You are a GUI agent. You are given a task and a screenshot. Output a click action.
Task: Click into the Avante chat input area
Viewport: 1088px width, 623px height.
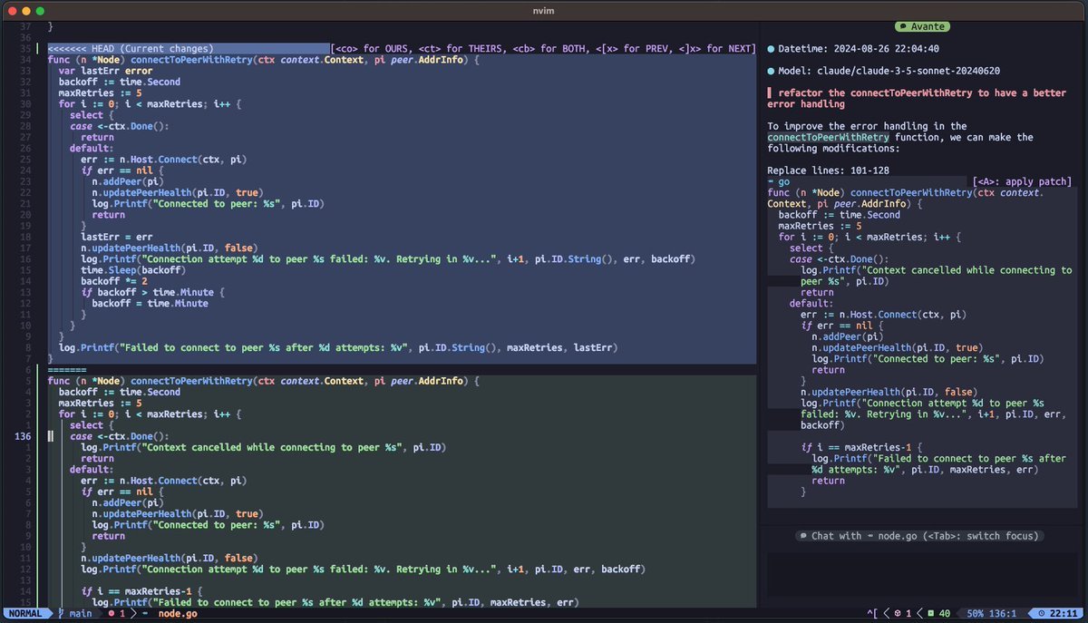click(x=923, y=574)
